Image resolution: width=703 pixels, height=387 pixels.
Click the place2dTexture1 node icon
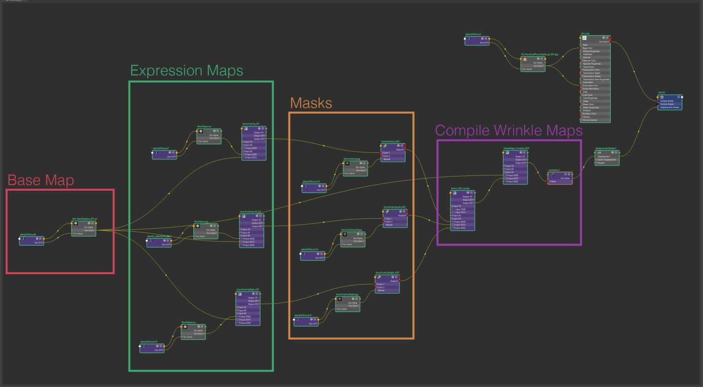pos(469,38)
